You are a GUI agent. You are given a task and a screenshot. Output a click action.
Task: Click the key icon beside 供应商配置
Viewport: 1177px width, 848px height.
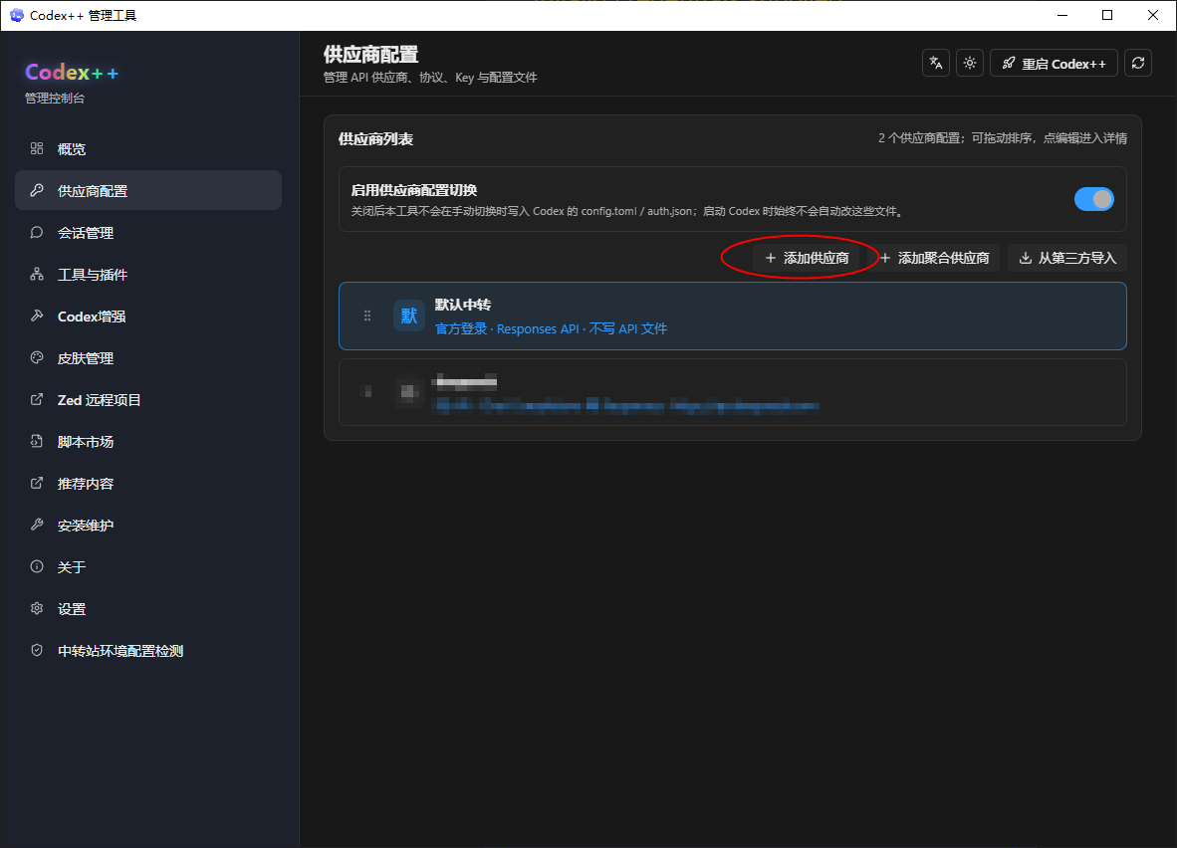pyautogui.click(x=36, y=191)
